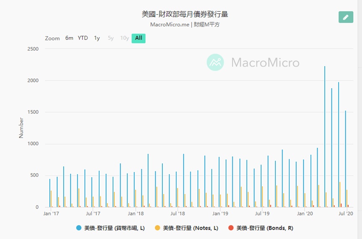Click the Jan '19 x-axis label
Screen dimensions: 362x239
click(x=220, y=214)
